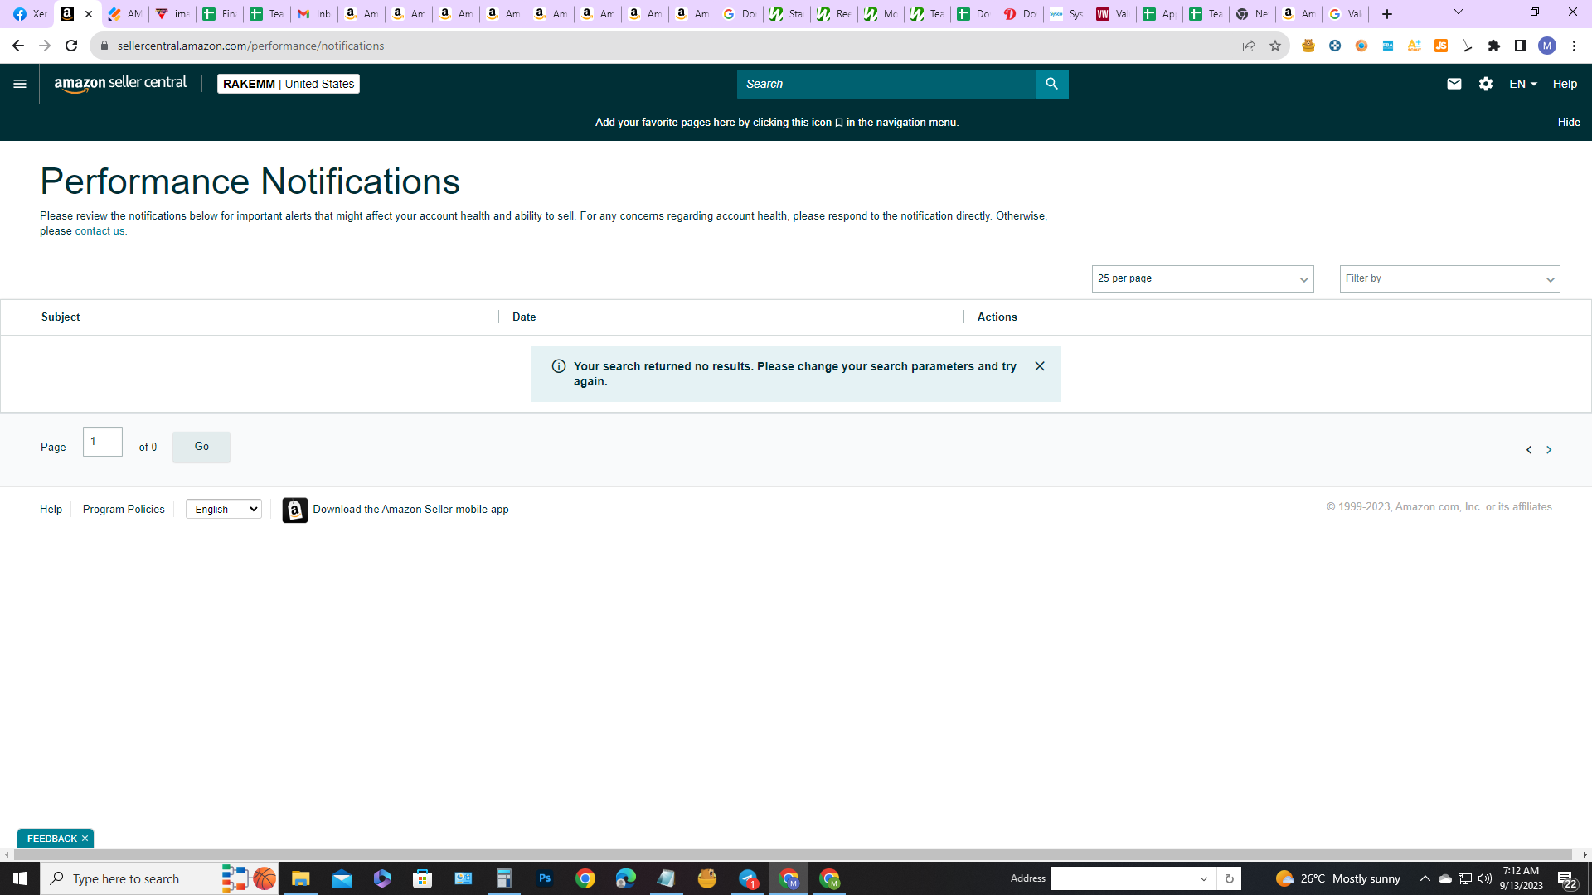Screen dimensions: 1592x895
Task: Open the messages envelope icon
Action: [1454, 84]
